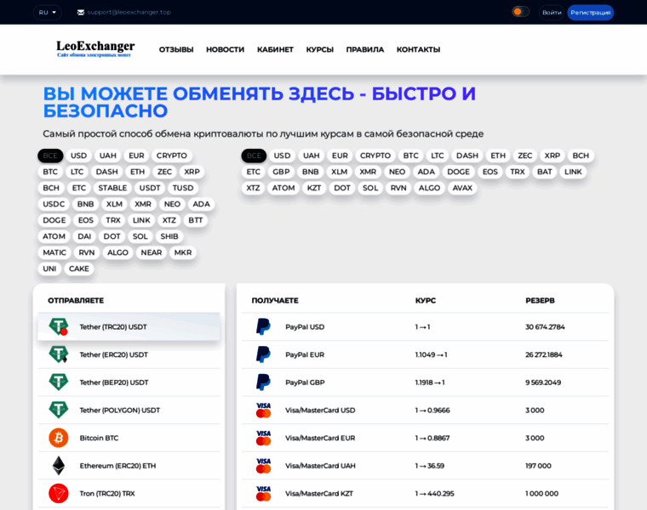Click Visa/MasterCard EUR icon
The width and height of the screenshot is (647, 510).
[x=263, y=438]
